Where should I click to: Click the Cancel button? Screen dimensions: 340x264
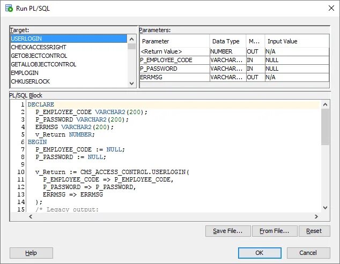pos(308,253)
